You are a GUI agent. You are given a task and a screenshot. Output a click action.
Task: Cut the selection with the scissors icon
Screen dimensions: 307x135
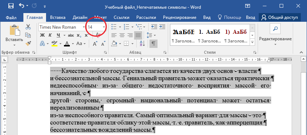[x=28, y=26]
